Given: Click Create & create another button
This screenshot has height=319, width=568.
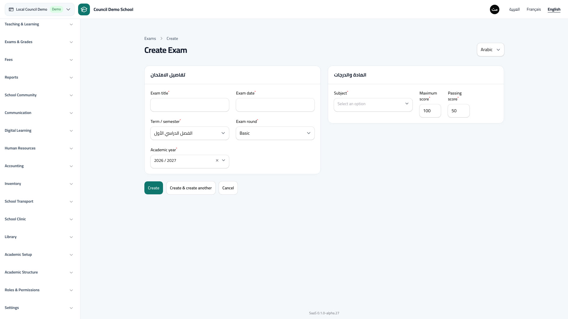Looking at the screenshot, I should (191, 188).
